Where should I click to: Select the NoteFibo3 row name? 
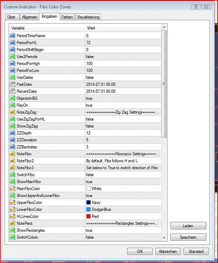tap(25, 168)
